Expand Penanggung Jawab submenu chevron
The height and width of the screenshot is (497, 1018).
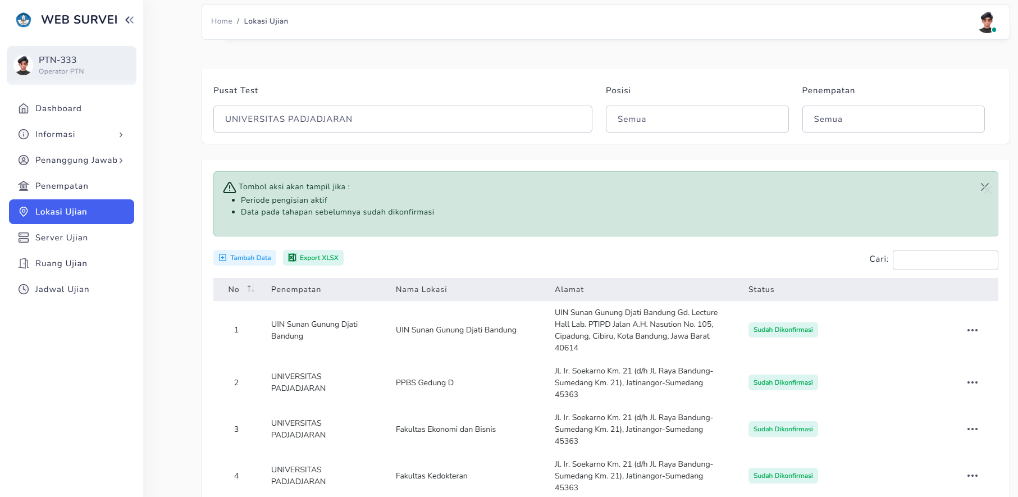(x=121, y=161)
